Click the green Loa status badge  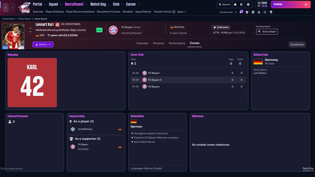(x=99, y=30)
